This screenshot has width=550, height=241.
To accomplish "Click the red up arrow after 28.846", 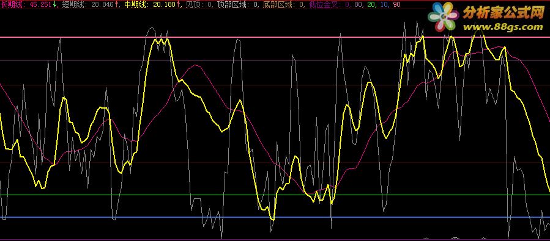I will [x=117, y=4].
